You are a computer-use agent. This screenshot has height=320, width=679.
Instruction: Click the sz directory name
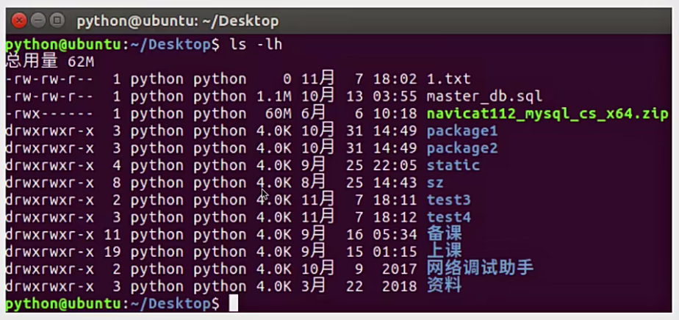(435, 183)
